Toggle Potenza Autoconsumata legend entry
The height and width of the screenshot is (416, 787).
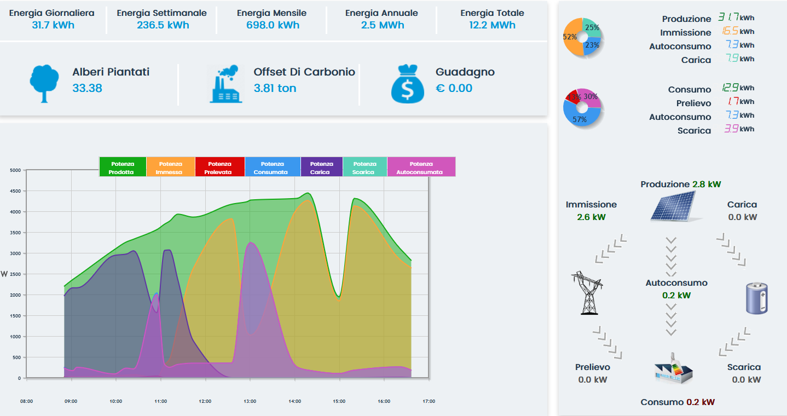point(421,167)
